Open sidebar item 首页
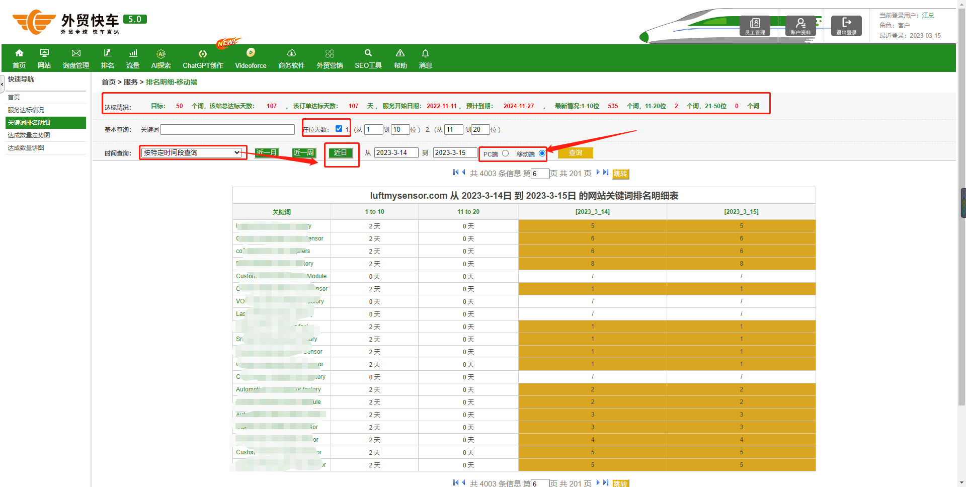 [x=14, y=97]
